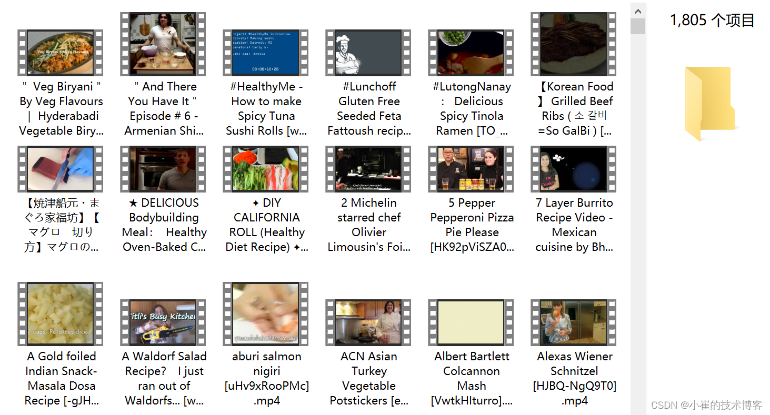The height and width of the screenshot is (415, 770).
Task: Select the Veg Biryani By Veg Flavours thumbnail
Action: pyautogui.click(x=61, y=53)
